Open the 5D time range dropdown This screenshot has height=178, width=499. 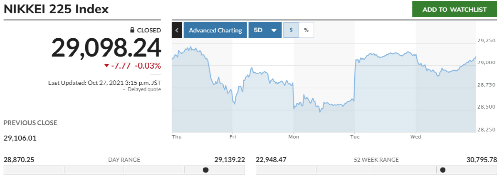[265, 30]
